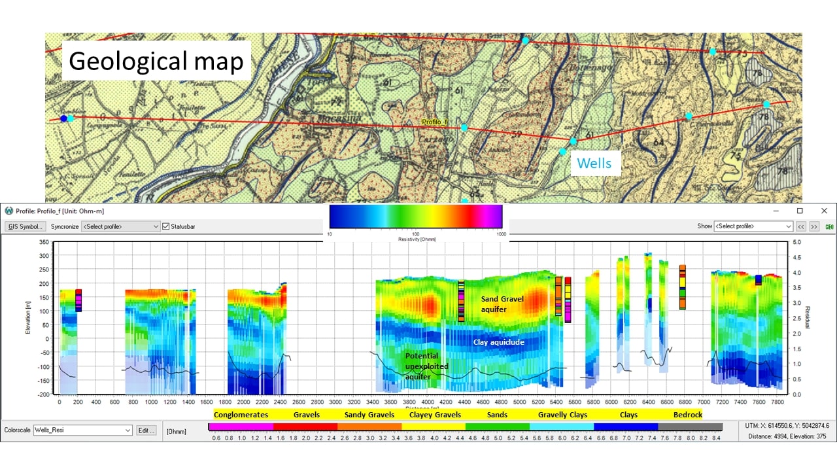The image size is (837, 471).
Task: Click green Sands segment in lithology colorbar
Action: [498, 427]
